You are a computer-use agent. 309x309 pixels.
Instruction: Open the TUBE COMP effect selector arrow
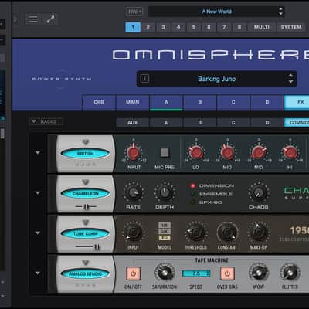[86, 222]
